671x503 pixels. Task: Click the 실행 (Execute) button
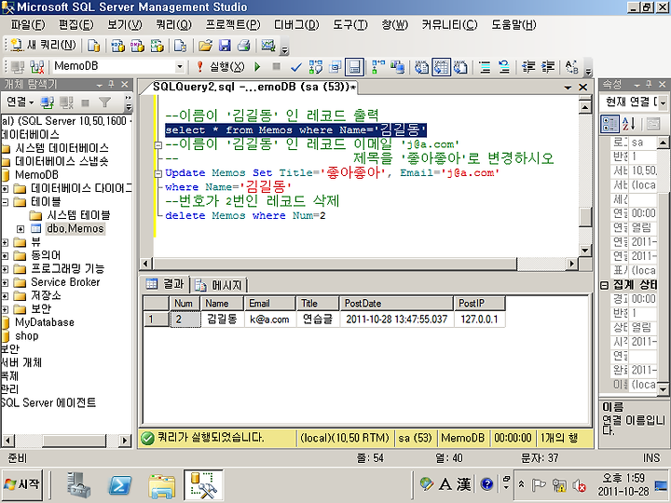(x=220, y=67)
